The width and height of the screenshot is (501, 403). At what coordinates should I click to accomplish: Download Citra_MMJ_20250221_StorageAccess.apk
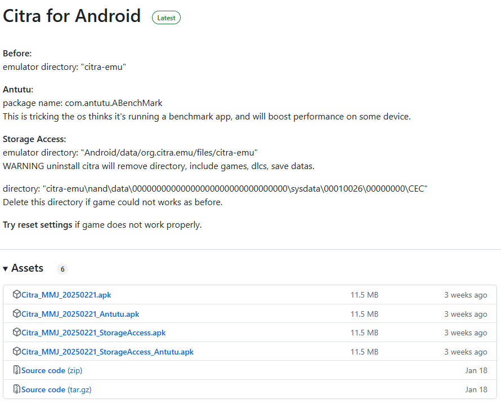click(x=93, y=333)
